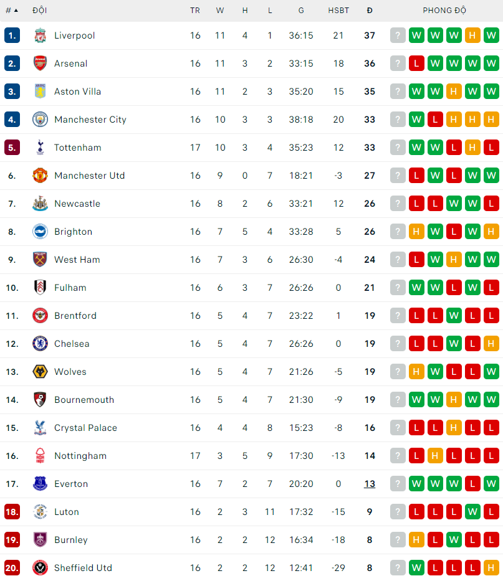
Task: Sort table by the Đ points column
Action: click(369, 10)
